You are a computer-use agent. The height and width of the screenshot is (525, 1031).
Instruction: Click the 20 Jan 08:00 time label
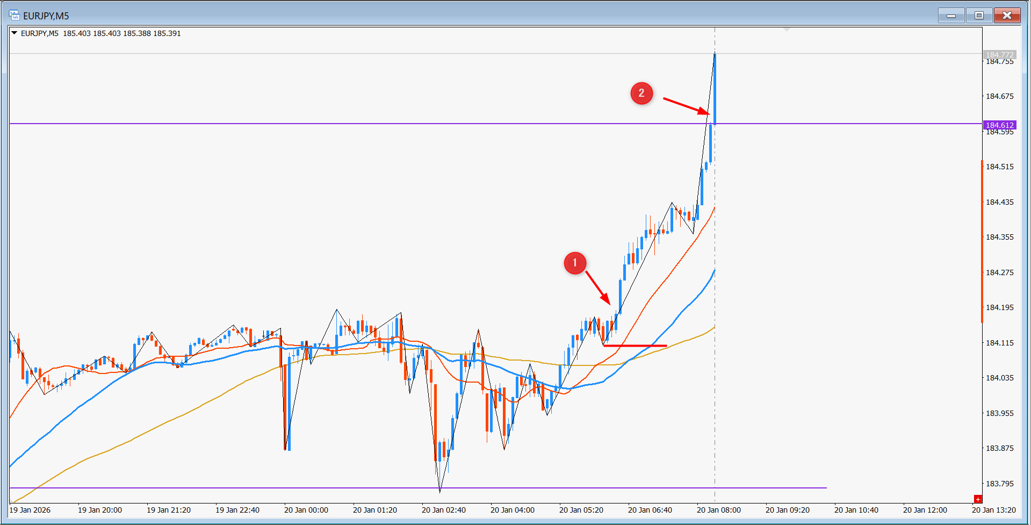(x=719, y=510)
